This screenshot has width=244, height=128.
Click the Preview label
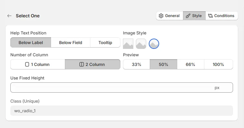pos(131,55)
